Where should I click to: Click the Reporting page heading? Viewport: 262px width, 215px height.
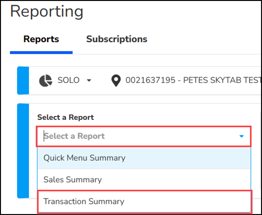pos(47,11)
